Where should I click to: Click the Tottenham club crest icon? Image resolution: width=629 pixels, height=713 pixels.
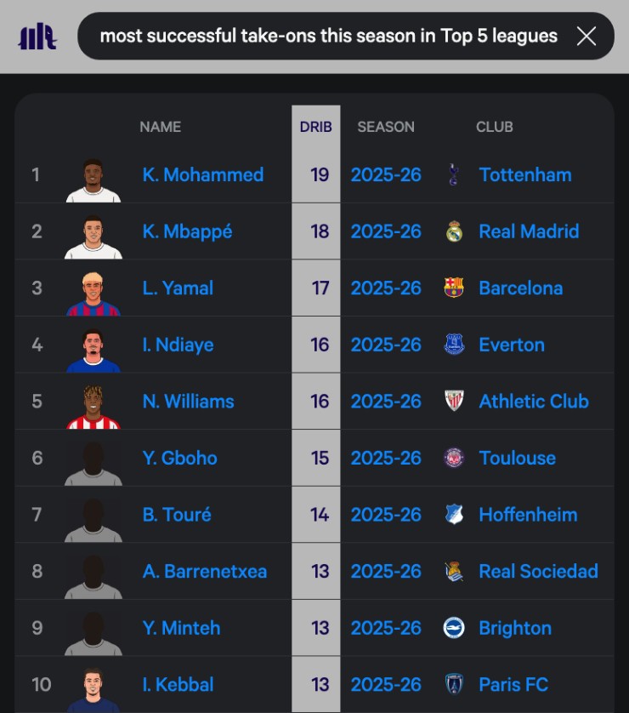coord(453,174)
